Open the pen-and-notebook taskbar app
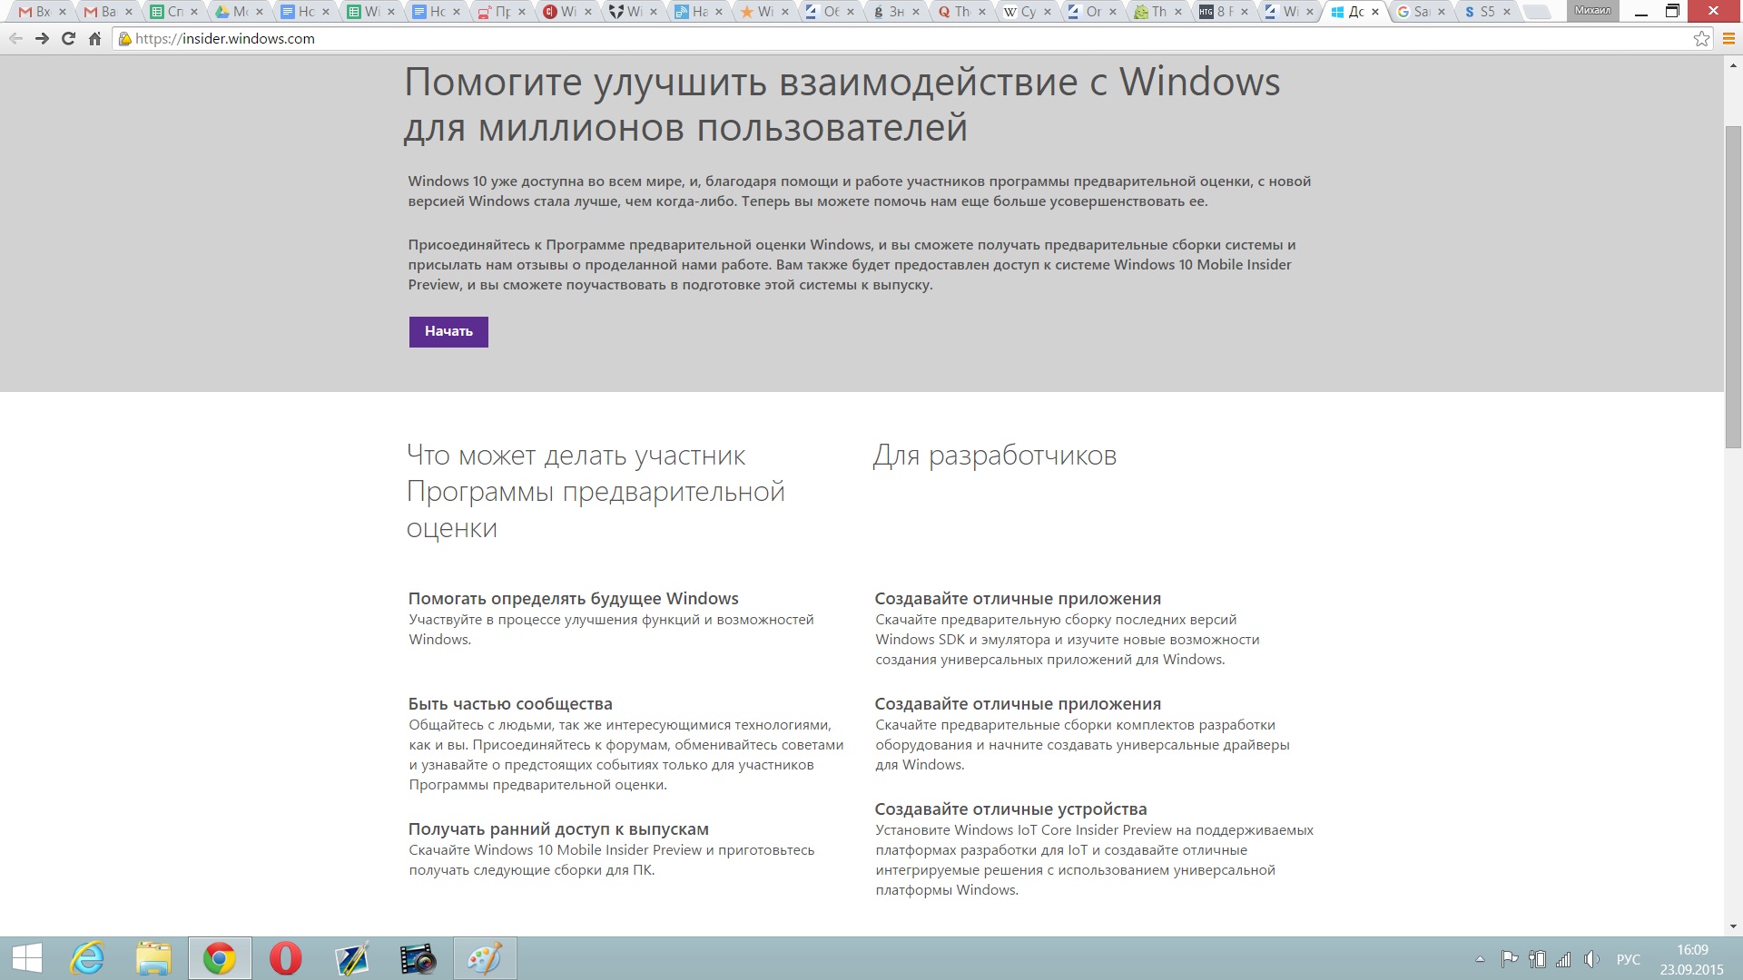 point(352,958)
